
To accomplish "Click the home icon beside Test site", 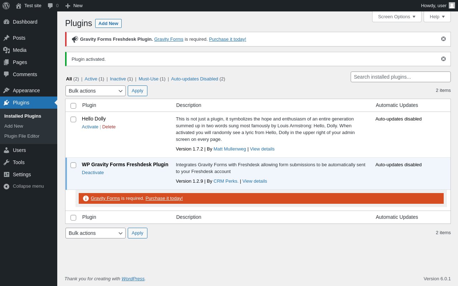I will pos(19,6).
